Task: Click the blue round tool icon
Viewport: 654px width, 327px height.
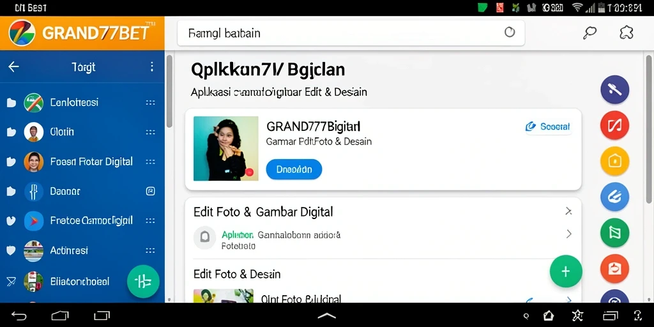Action: (615, 197)
